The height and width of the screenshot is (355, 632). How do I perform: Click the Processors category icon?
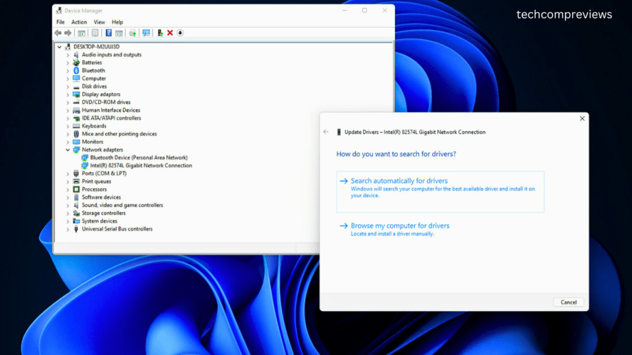[76, 189]
